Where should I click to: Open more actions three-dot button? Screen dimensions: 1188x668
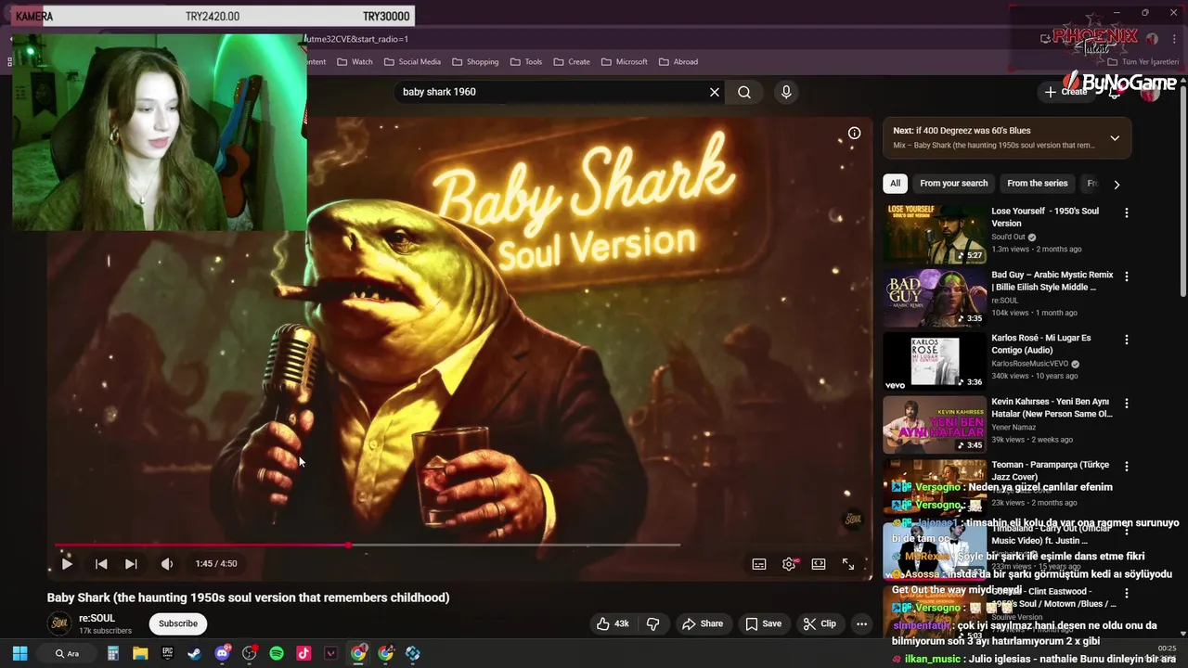[x=861, y=623]
